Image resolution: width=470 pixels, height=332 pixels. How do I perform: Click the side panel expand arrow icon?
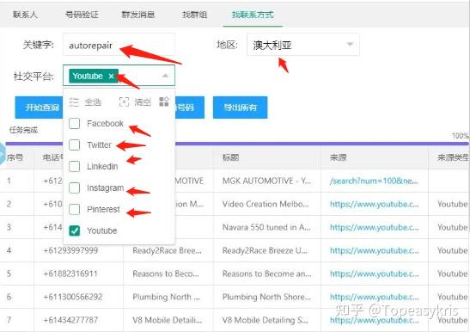2,154
